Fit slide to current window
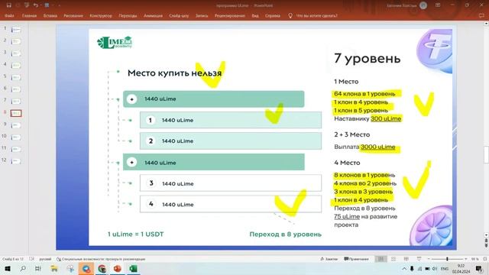 [x=484, y=259]
